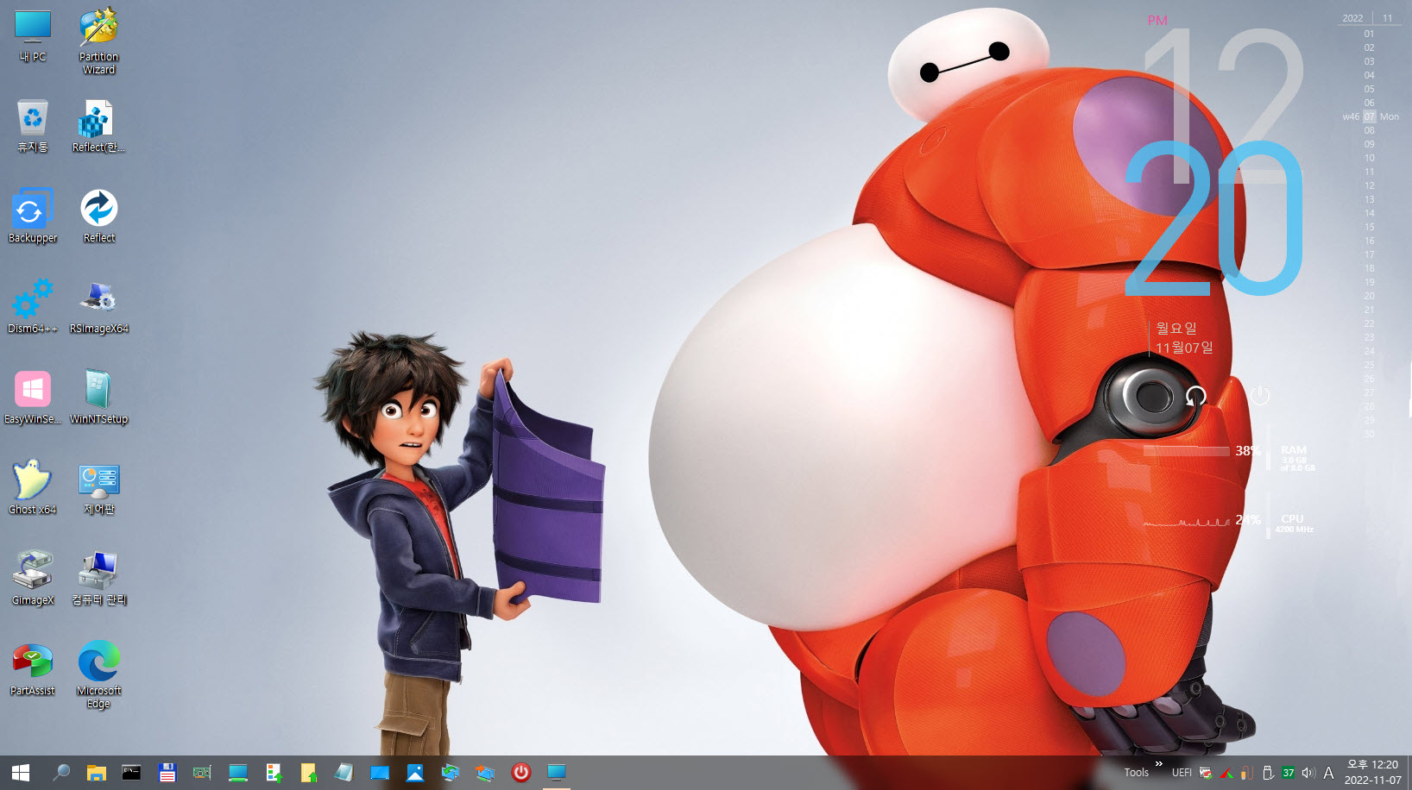Click the monitors with orange arrow taskbar icon
This screenshot has width=1412, height=790.
coord(486,773)
